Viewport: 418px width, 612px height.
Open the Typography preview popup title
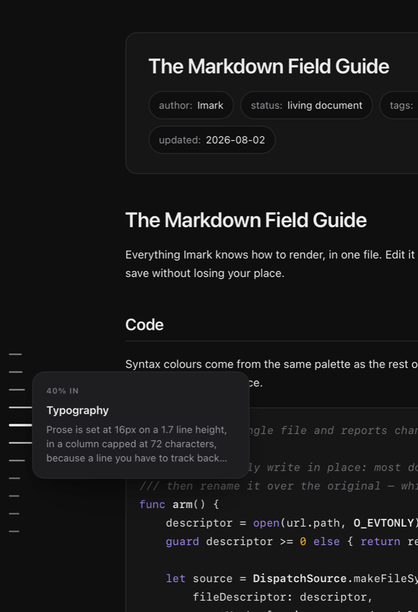[x=78, y=410]
